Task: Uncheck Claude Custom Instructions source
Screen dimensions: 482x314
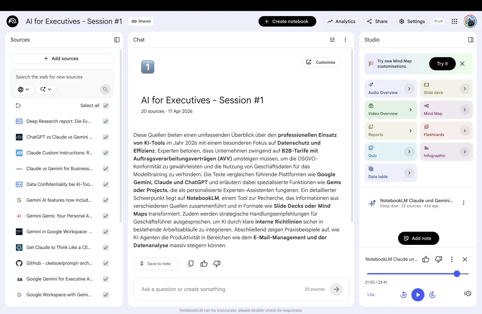Action: [106, 153]
